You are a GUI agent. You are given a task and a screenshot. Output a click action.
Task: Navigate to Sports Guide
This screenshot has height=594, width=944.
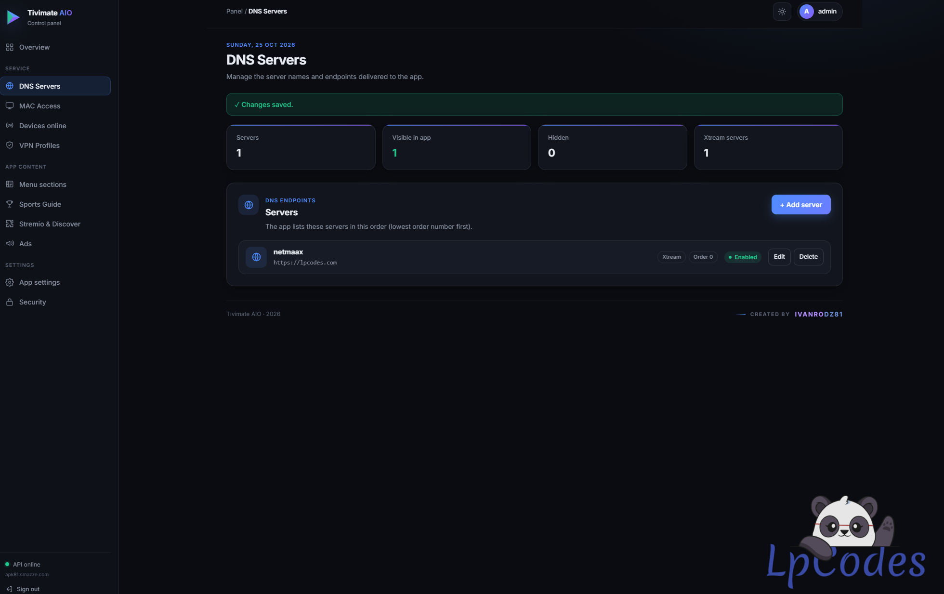55,204
